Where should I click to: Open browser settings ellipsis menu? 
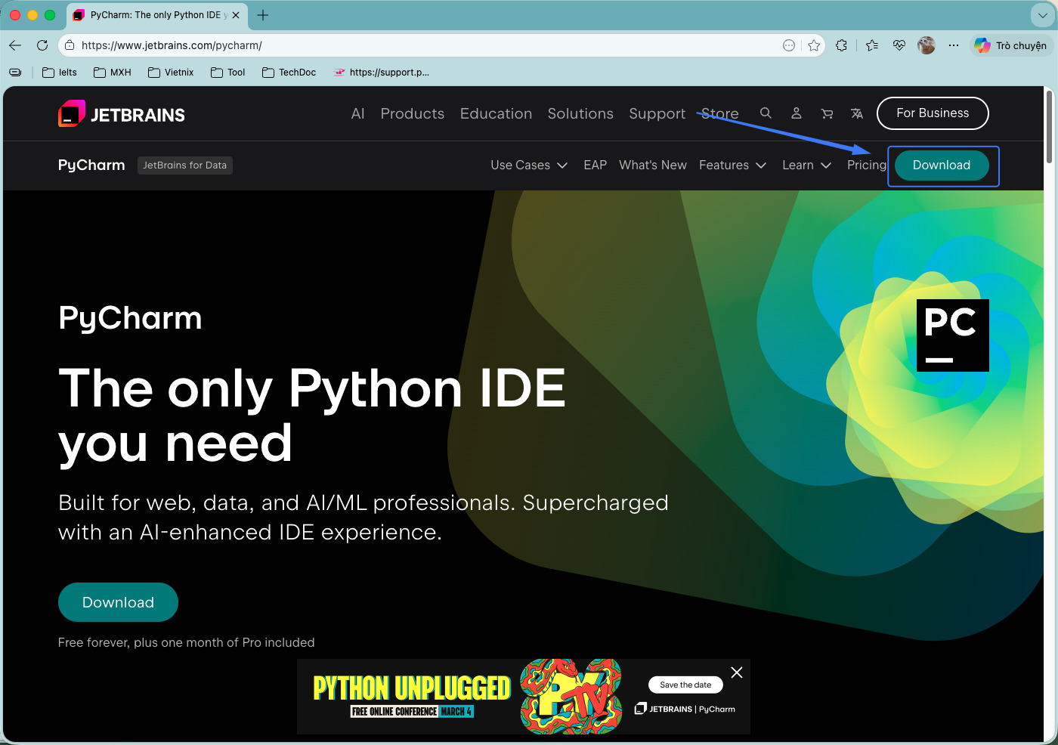click(954, 45)
